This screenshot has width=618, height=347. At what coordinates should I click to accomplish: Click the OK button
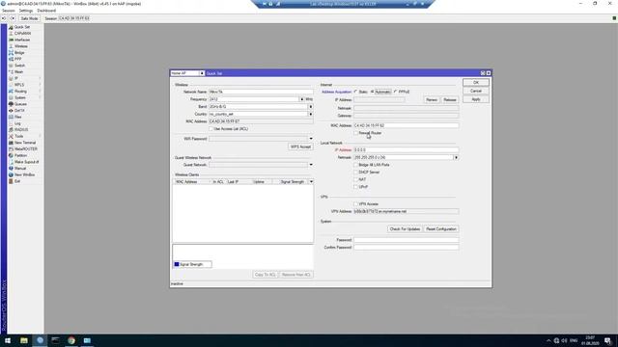(476, 83)
